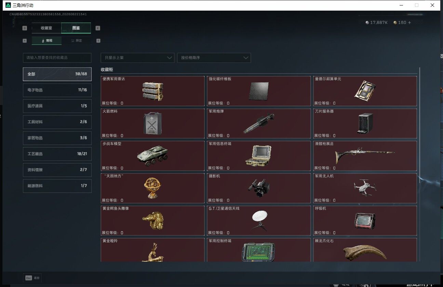Image resolution: width=443 pixels, height=287 pixels.
Task: Click the E key hint beside 图鉴
Action: point(98,28)
